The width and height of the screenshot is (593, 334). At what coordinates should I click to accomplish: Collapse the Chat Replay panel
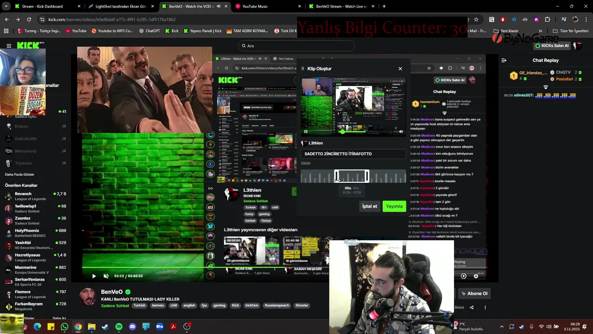coord(504,60)
